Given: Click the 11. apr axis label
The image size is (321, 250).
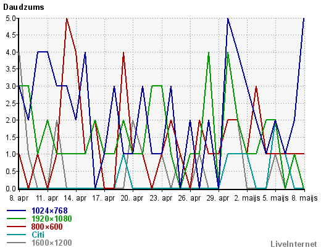Looking at the screenshot, I should tap(47, 198).
